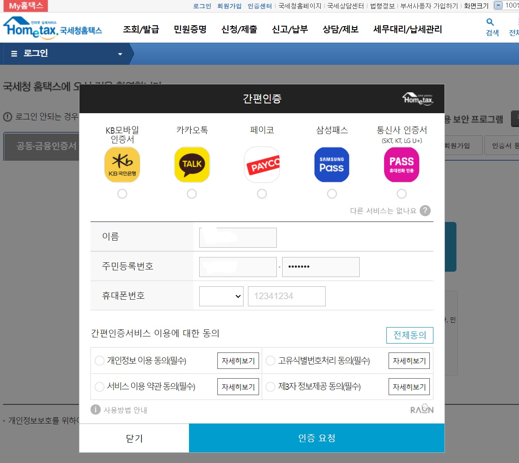Click 다른 서비스는 없나요 link
The width and height of the screenshot is (519, 463).
383,210
